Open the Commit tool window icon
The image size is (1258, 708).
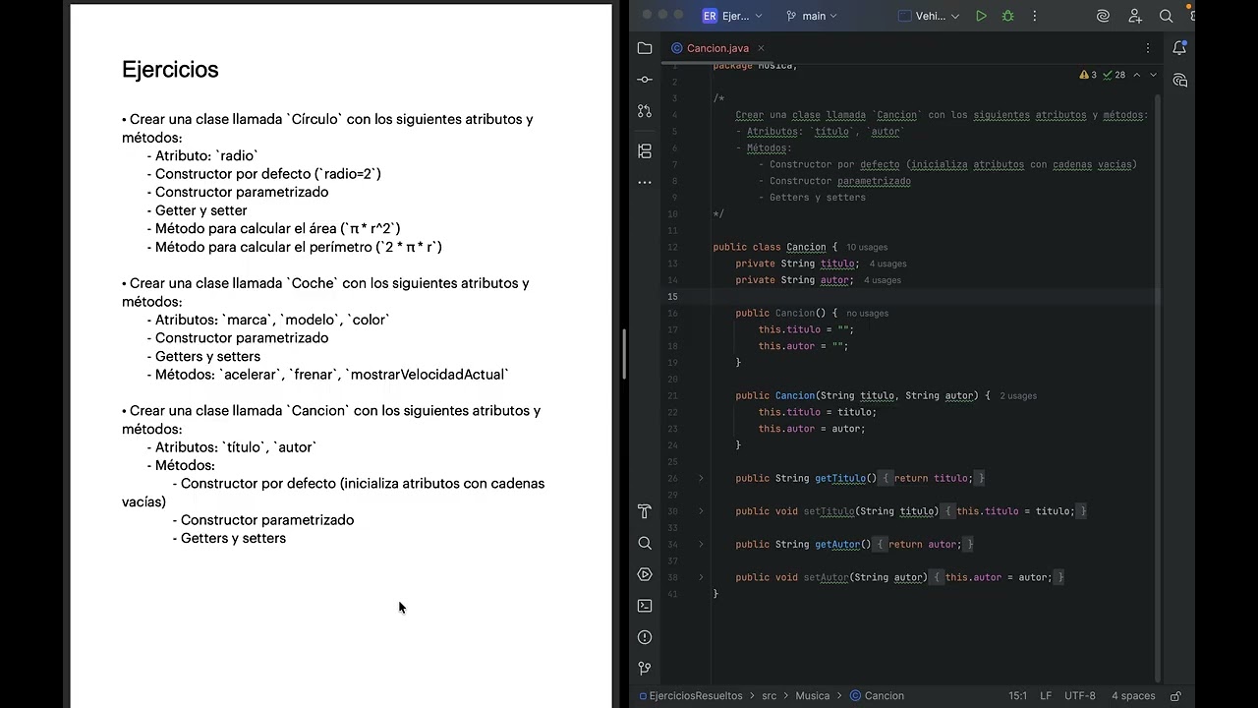[x=645, y=79]
